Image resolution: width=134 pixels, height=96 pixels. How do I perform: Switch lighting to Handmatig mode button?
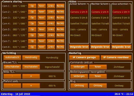pyautogui.click(x=31, y=58)
